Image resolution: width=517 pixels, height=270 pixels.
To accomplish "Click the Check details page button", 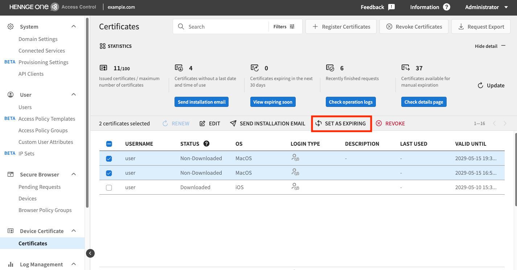I will (x=424, y=102).
